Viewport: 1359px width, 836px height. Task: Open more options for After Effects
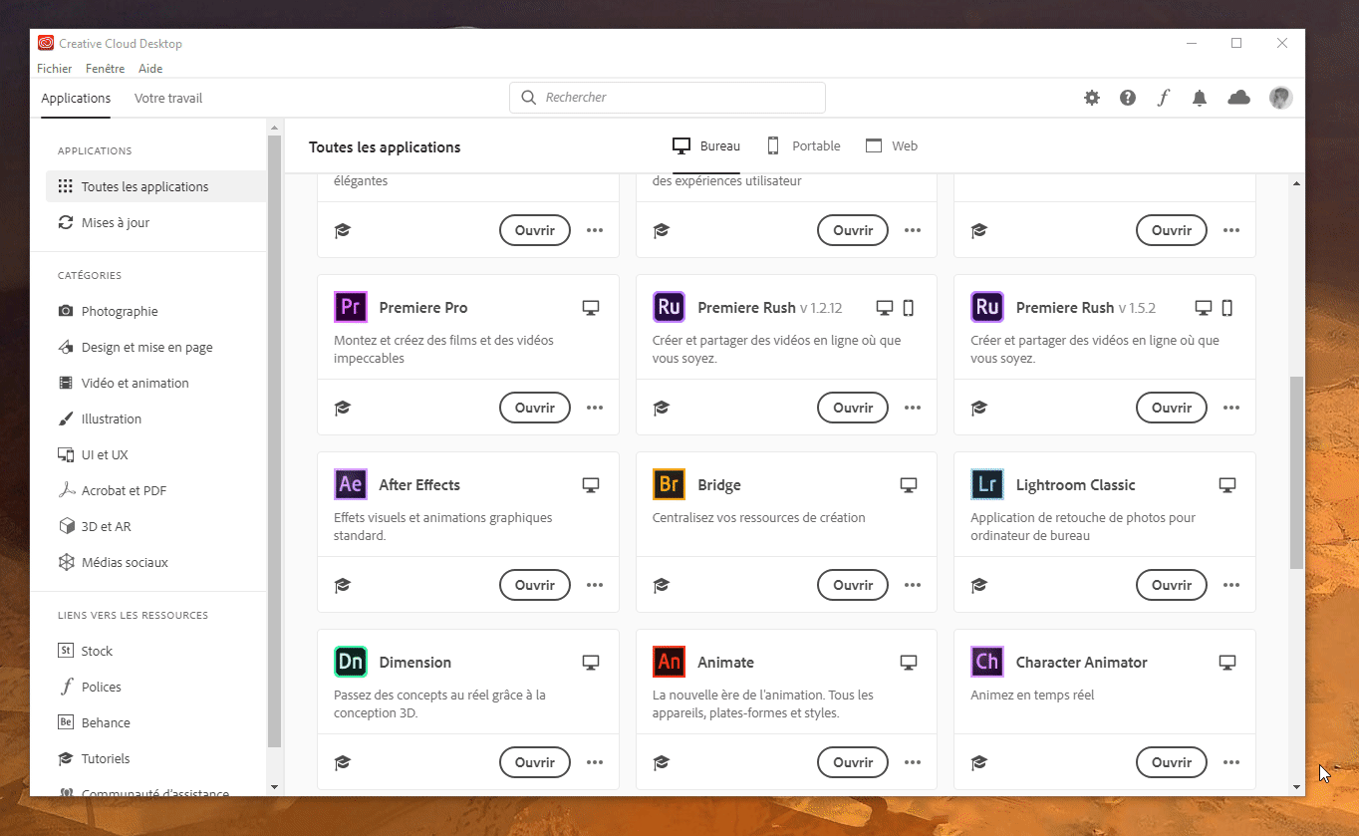595,585
